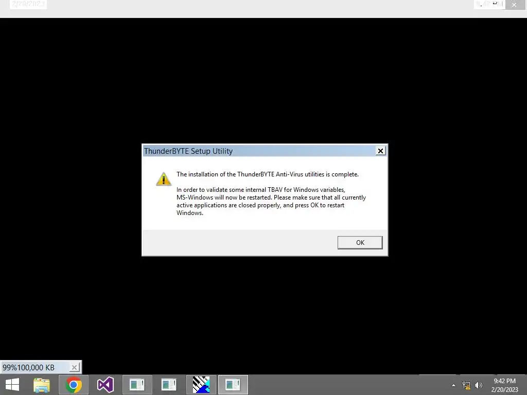Open the volume speaker control
Image resolution: width=527 pixels, height=395 pixels.
[x=479, y=385]
